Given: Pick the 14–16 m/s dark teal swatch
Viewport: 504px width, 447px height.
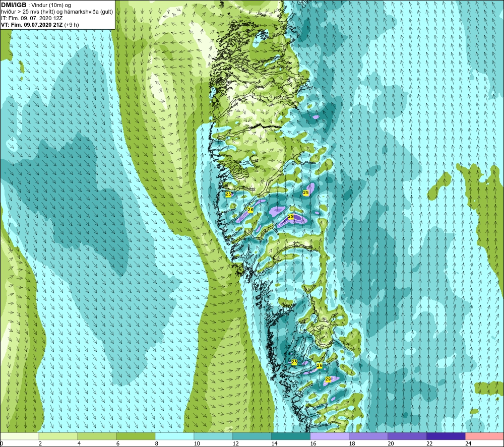Looking at the screenshot, I should click(291, 436).
